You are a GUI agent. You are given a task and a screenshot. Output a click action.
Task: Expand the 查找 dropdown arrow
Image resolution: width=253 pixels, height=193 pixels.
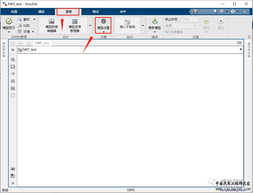point(34,19)
